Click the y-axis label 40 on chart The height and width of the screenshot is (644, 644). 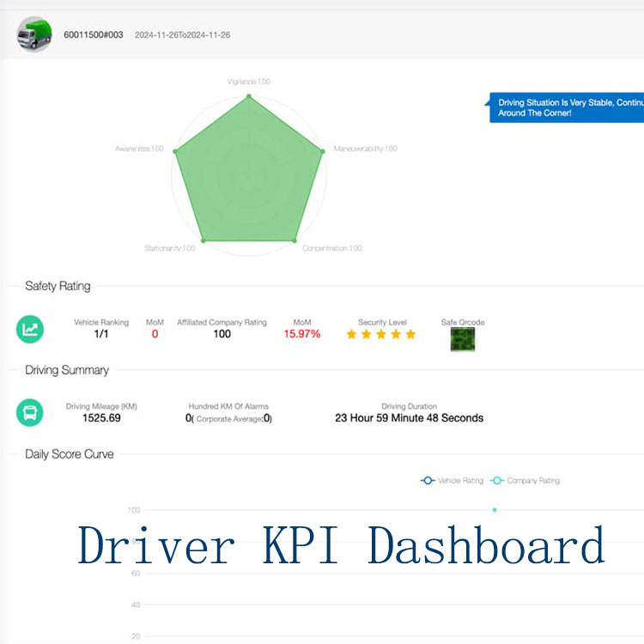136,605
